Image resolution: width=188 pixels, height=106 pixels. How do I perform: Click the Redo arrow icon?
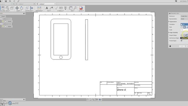point(14,1)
